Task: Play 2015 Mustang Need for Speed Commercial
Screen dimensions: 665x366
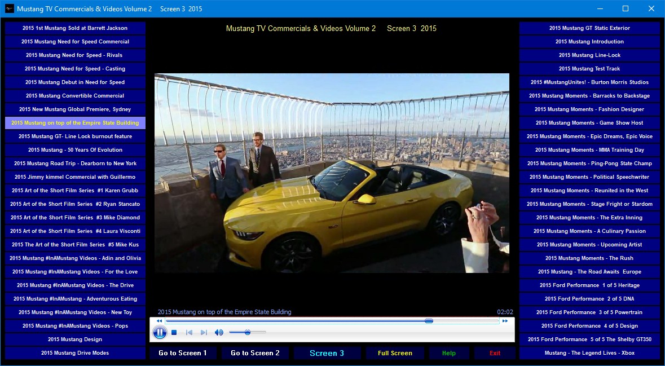Action: (75, 42)
